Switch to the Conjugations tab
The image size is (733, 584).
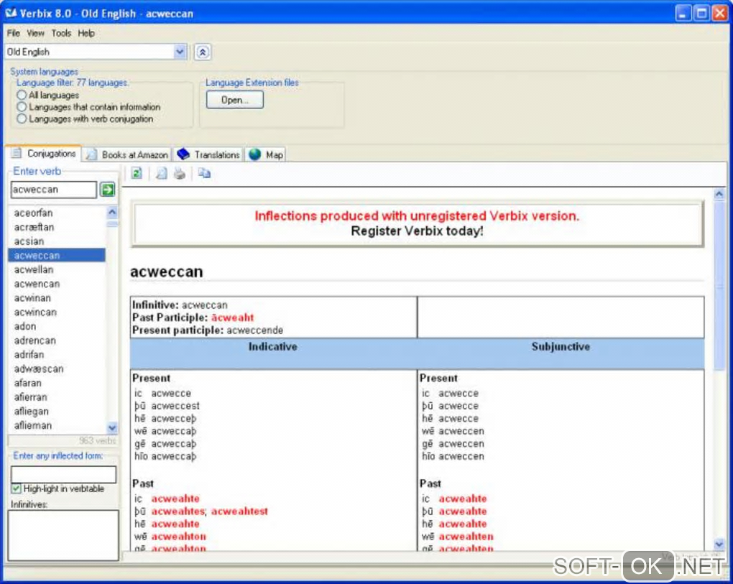(43, 153)
